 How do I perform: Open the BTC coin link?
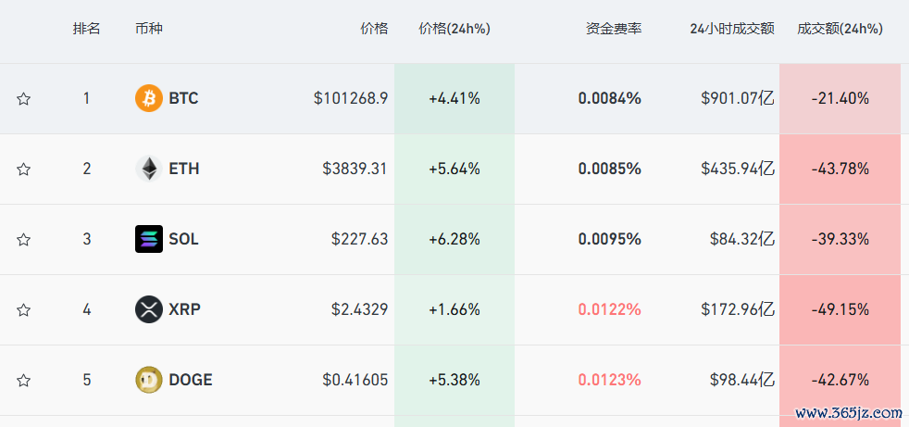[x=183, y=98]
